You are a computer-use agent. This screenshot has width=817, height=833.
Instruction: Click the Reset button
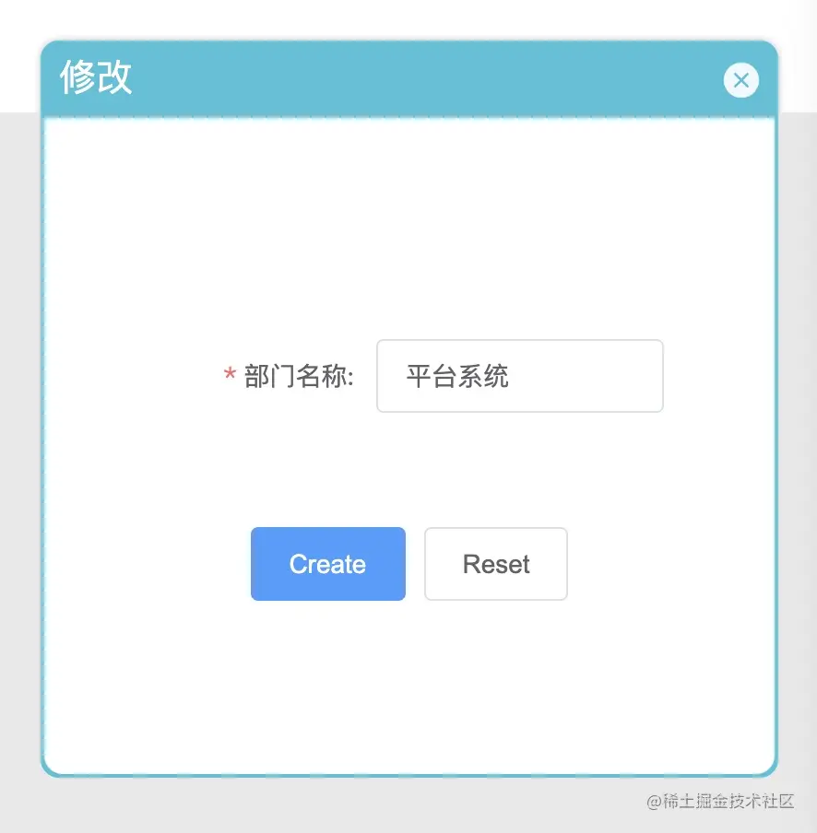496,564
